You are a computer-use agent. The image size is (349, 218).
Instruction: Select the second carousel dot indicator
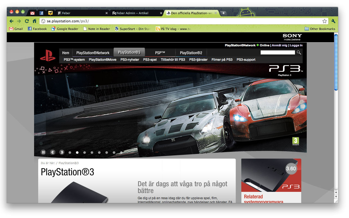(x=77, y=152)
